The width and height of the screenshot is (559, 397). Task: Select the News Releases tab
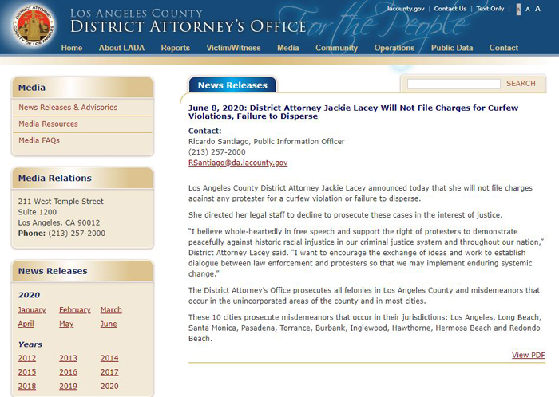point(232,85)
